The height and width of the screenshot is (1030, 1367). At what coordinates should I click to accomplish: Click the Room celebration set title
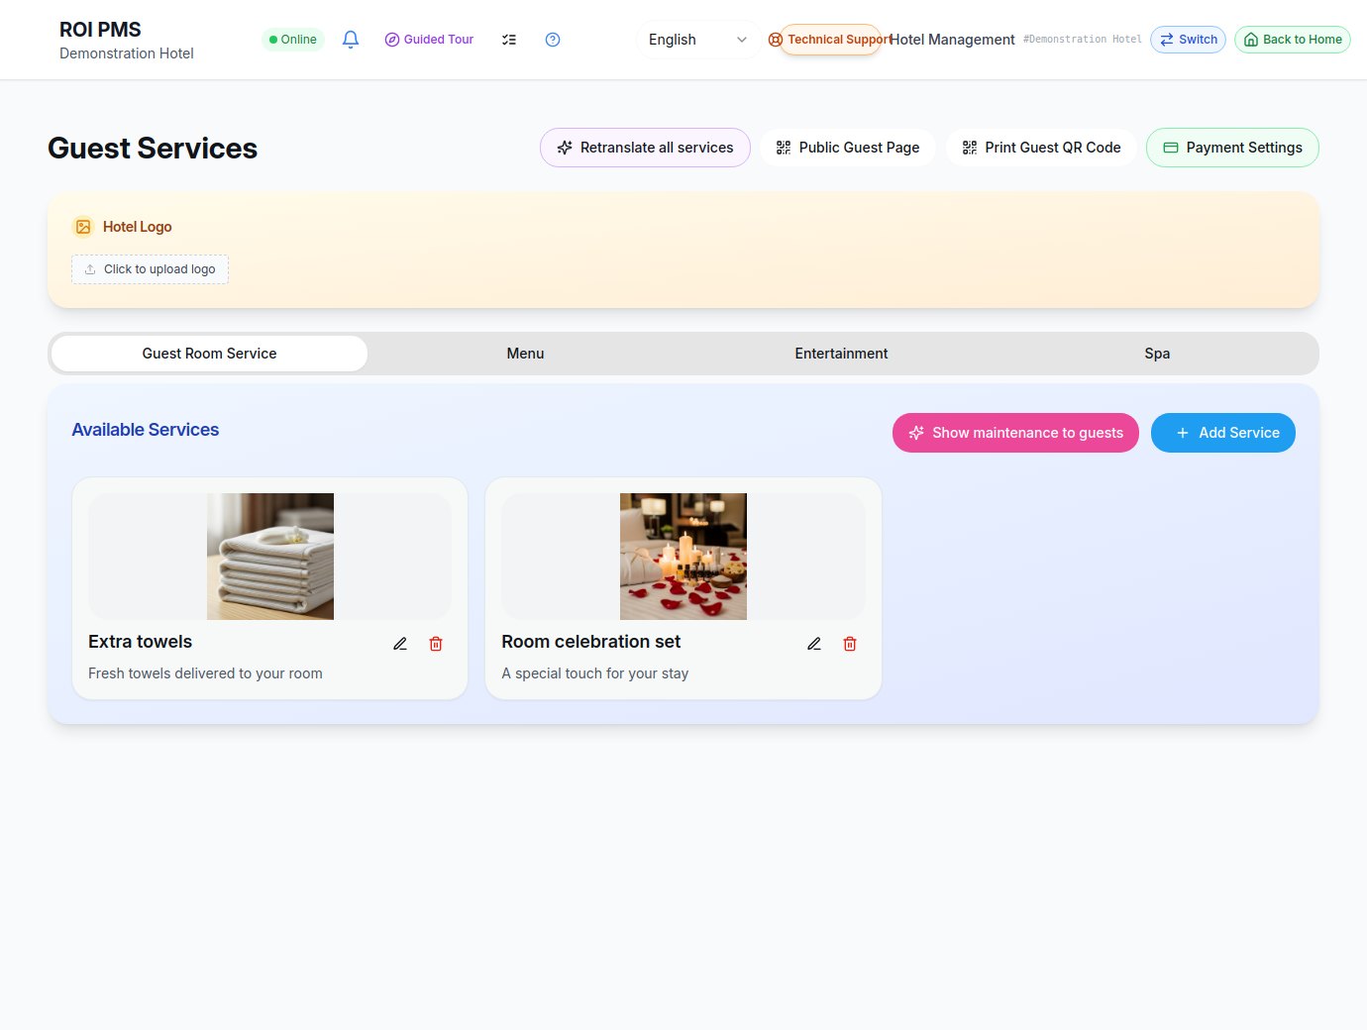tap(591, 642)
